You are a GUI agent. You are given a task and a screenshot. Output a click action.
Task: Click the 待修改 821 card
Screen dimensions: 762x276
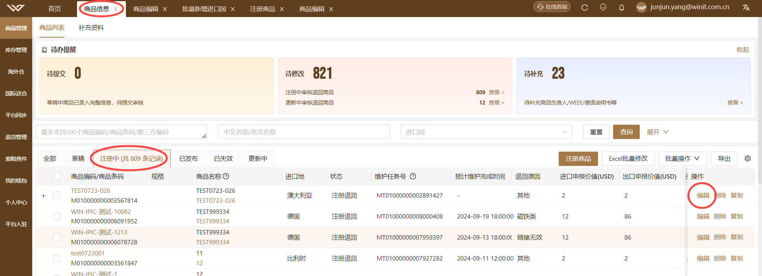click(395, 86)
